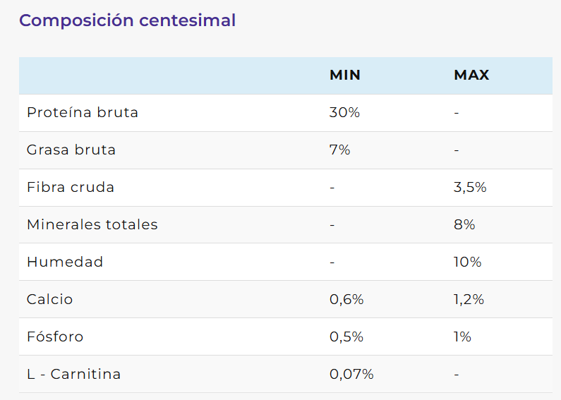561x400 pixels.
Task: Select the Proteína bruta row label
Action: point(83,113)
